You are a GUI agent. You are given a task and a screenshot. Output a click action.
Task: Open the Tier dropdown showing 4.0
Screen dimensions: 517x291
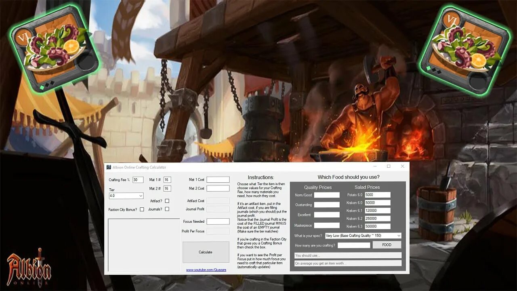[126, 196]
